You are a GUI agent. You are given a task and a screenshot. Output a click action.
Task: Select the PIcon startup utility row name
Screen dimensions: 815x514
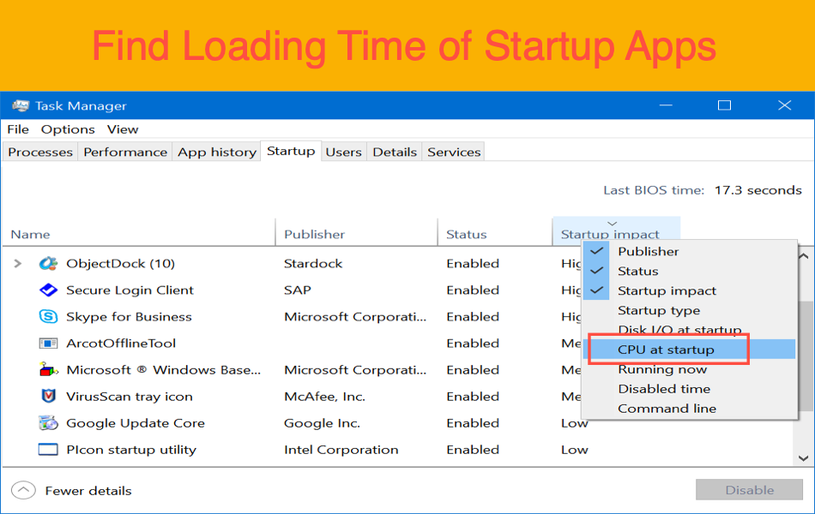click(131, 450)
